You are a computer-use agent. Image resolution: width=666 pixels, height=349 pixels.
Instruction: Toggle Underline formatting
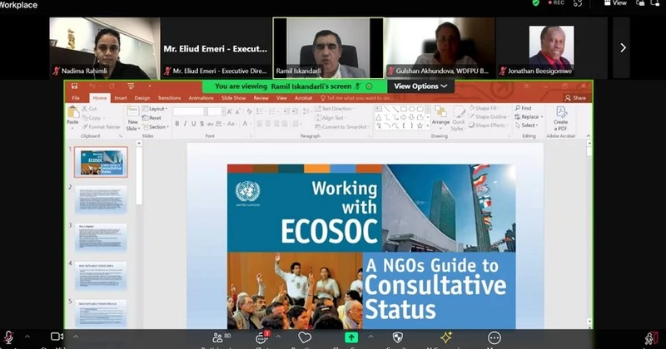pos(194,124)
